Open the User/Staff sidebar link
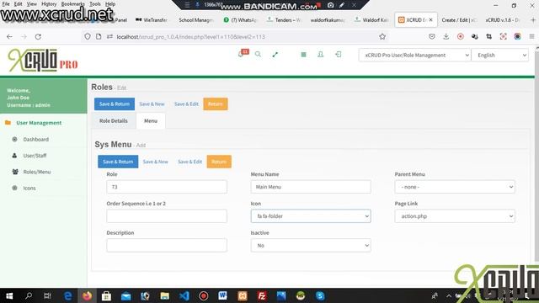This screenshot has width=539, height=303. pyautogui.click(x=35, y=155)
